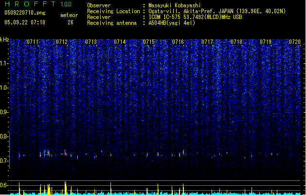Click the meteor count label

click(69, 15)
